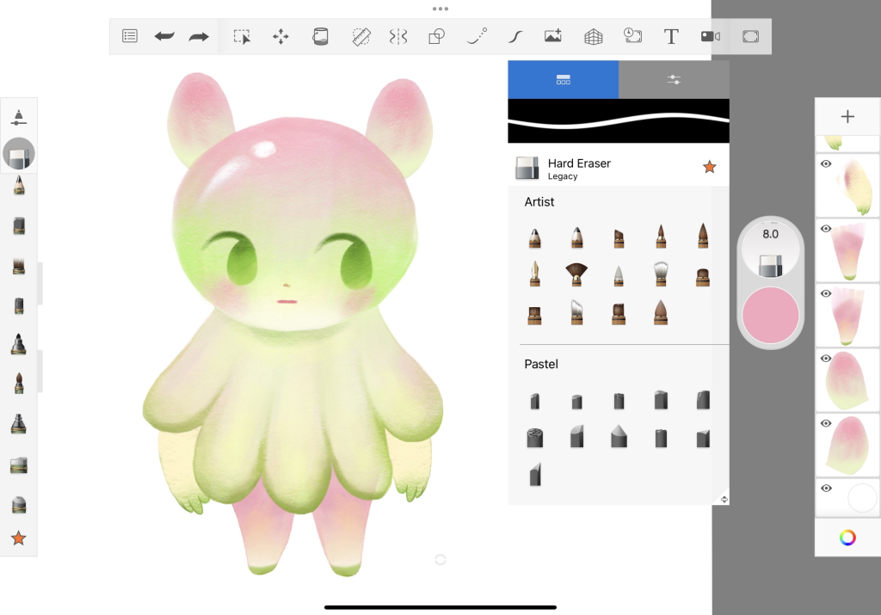This screenshot has width=881, height=615.
Task: Choose the white bristle brush in Artist set
Action: [x=661, y=274]
